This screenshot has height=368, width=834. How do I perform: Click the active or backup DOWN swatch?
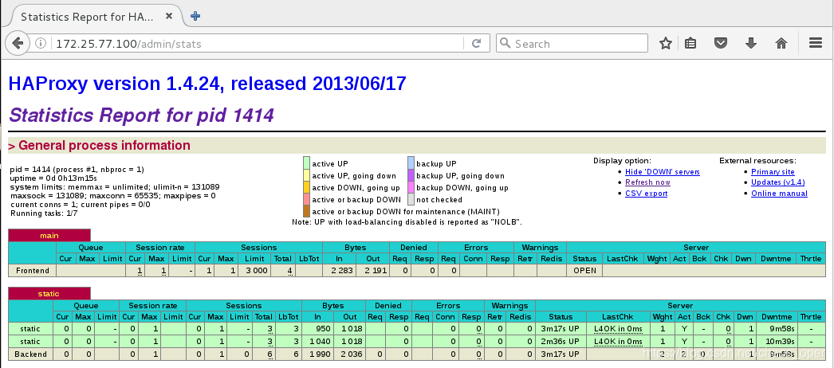point(306,200)
